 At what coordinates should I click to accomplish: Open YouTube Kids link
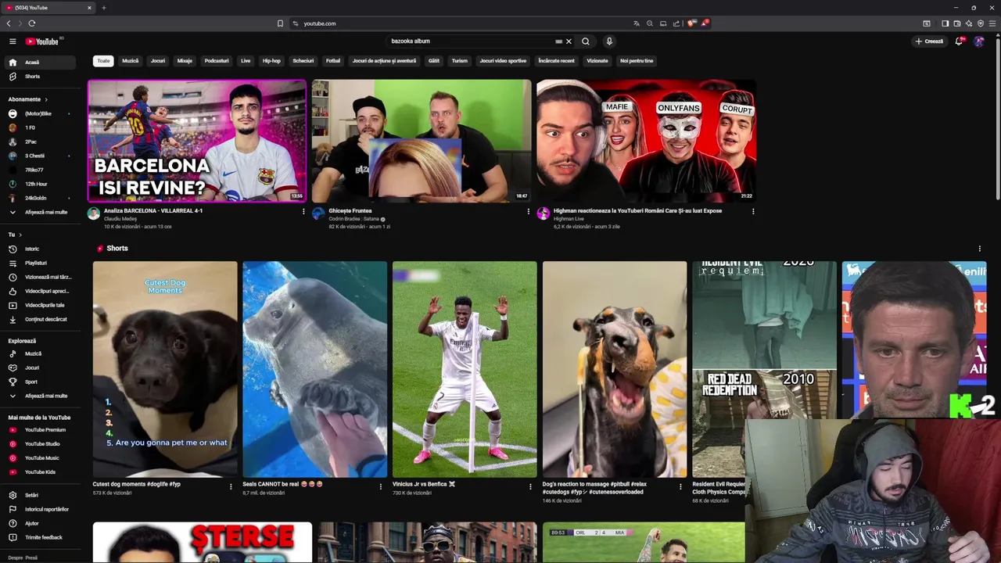(x=41, y=472)
